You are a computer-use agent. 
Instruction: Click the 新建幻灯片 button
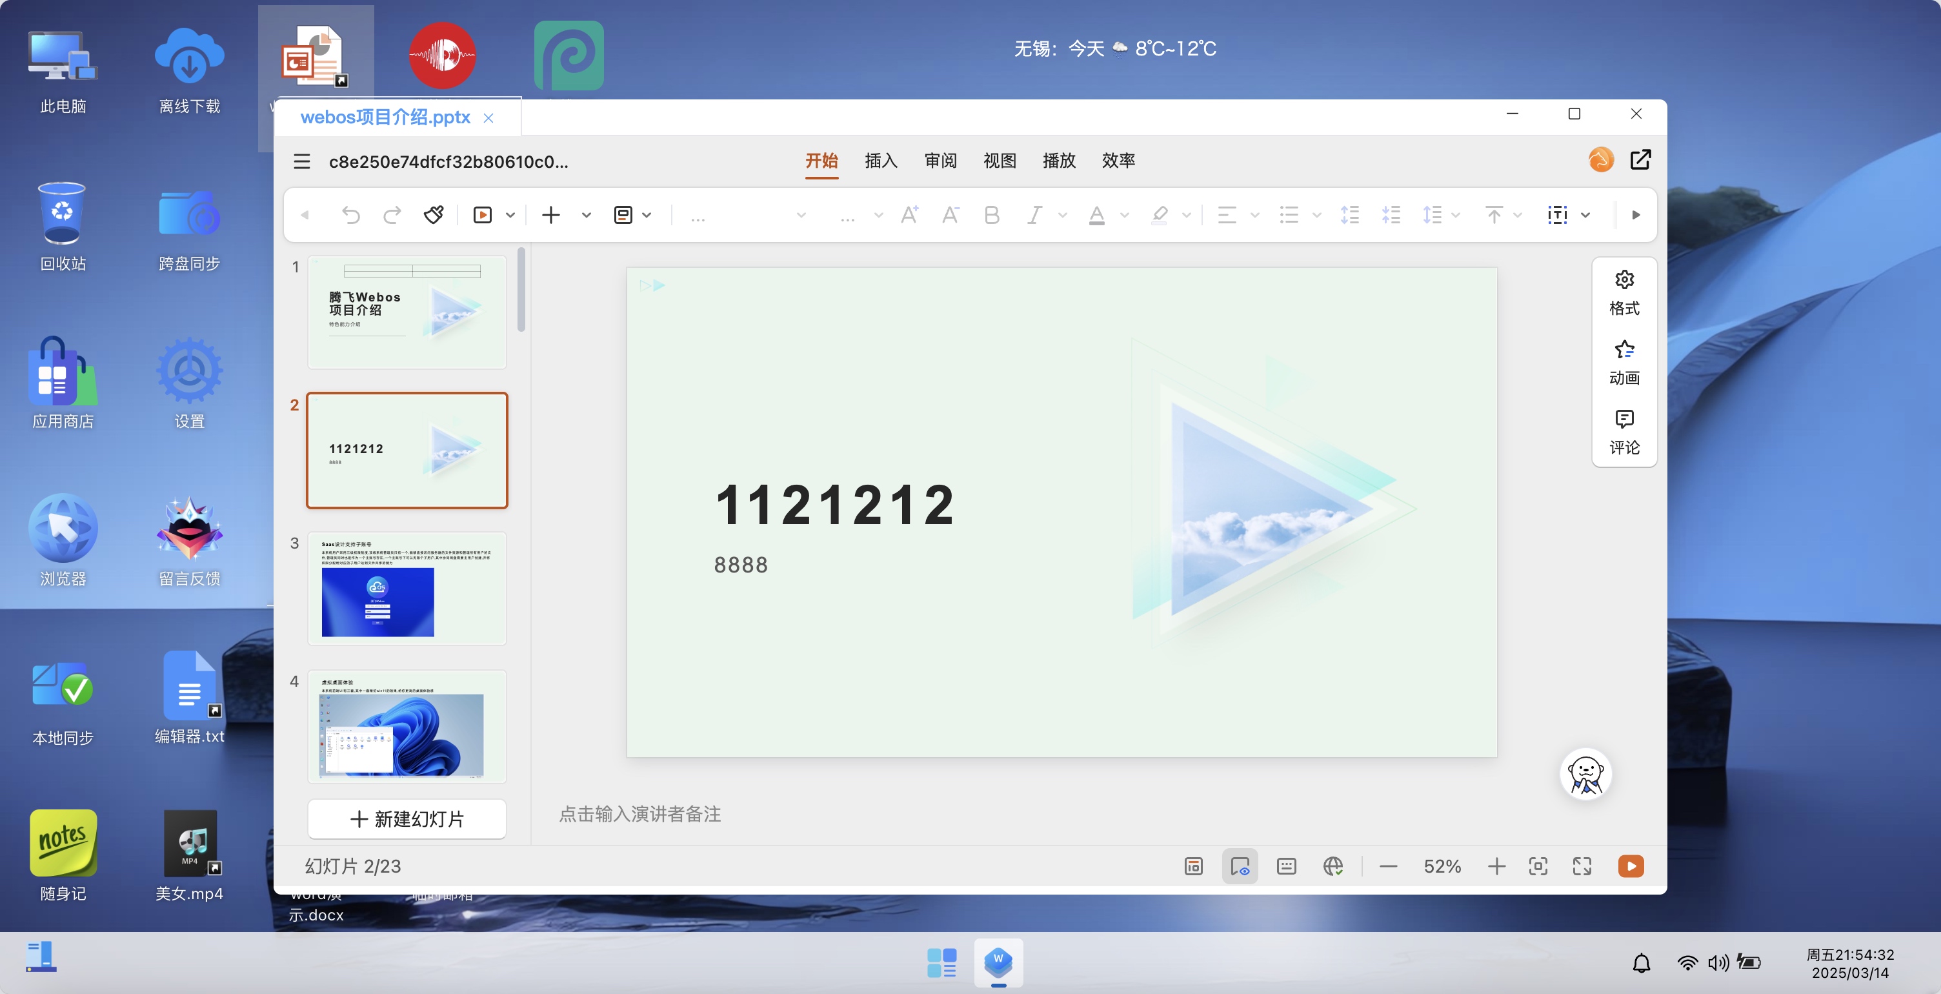pyautogui.click(x=407, y=818)
